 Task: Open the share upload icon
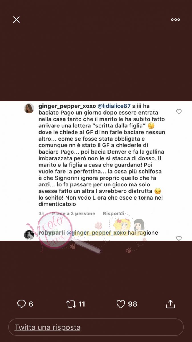point(170,304)
